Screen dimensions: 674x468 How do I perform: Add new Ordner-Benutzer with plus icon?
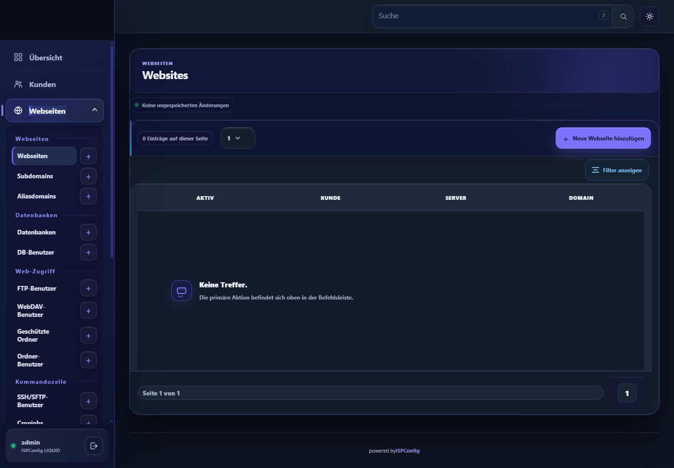pos(88,360)
